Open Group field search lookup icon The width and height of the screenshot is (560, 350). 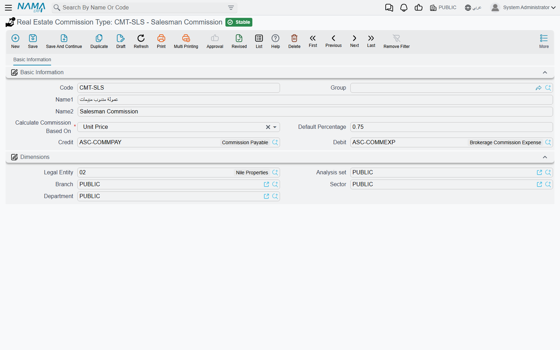[x=548, y=88]
